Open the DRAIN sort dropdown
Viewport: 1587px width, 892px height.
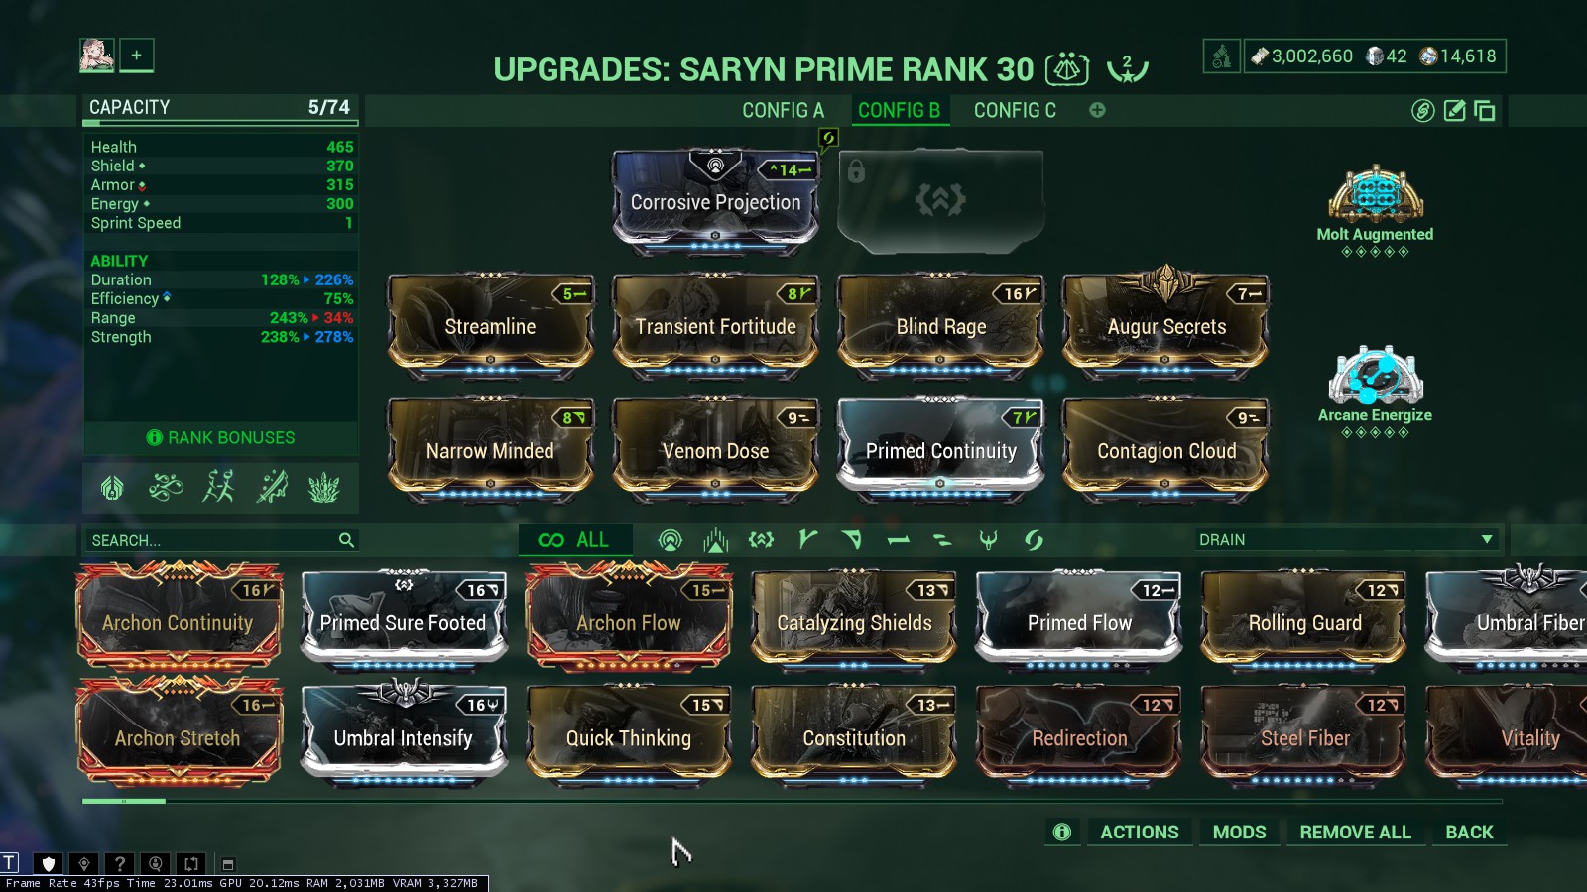[x=1346, y=540]
